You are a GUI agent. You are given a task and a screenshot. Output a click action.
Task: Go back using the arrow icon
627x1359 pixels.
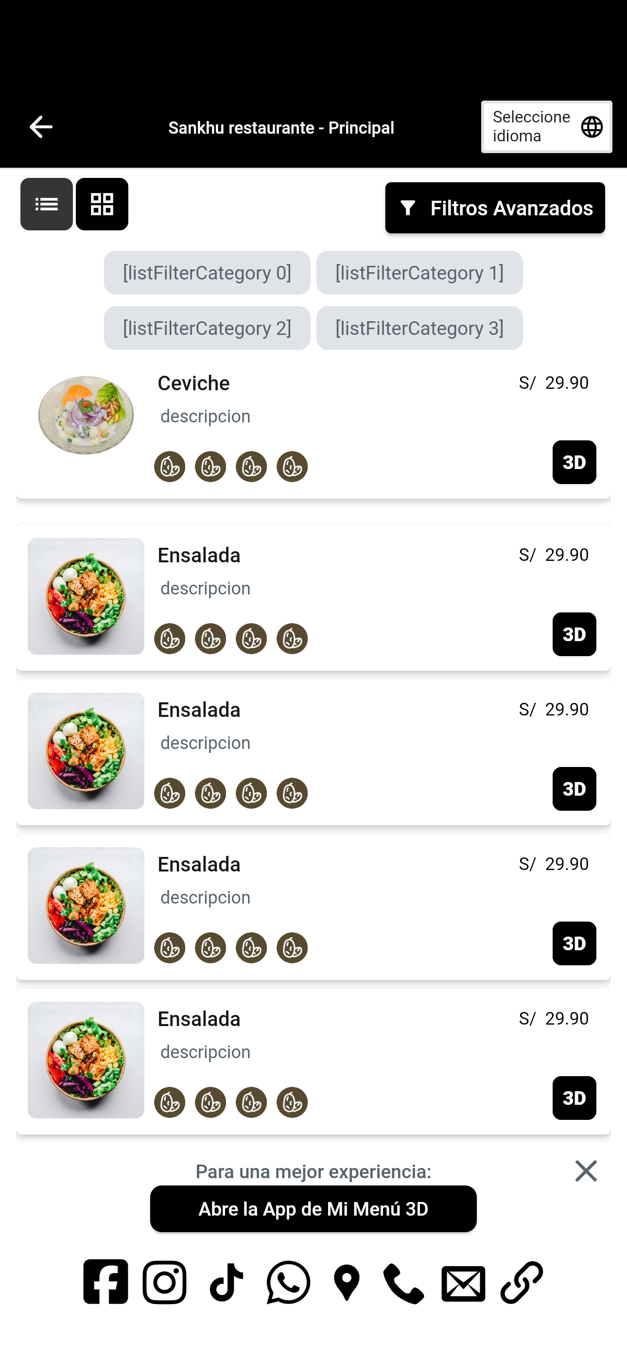click(x=41, y=127)
